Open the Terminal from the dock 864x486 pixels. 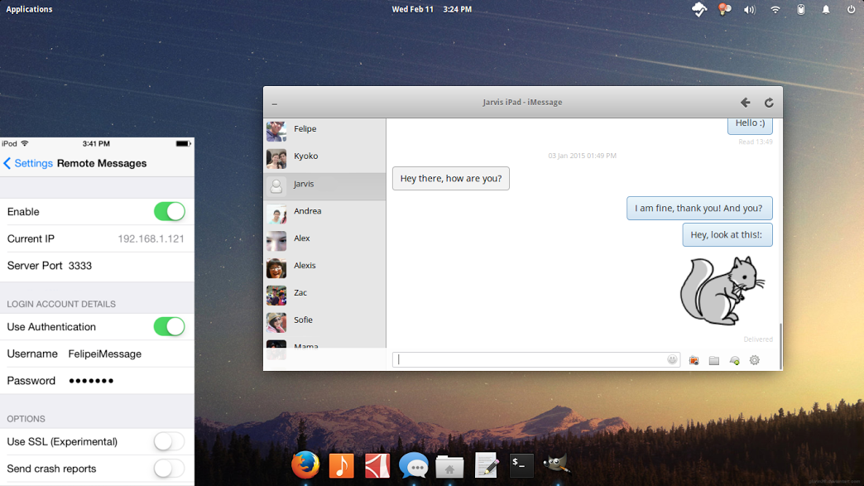click(521, 465)
